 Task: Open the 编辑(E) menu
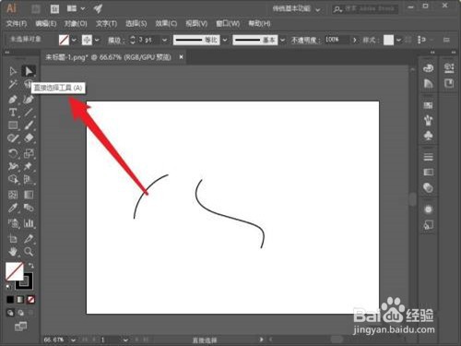click(46, 24)
